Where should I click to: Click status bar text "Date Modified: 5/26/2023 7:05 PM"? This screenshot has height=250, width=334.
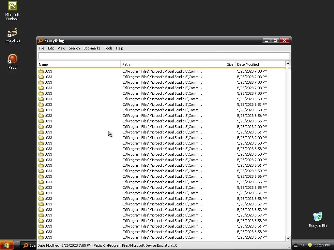[65, 245]
